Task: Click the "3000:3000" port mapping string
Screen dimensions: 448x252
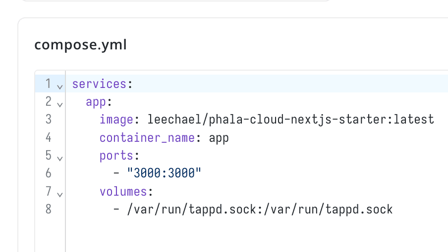Action: tap(164, 173)
